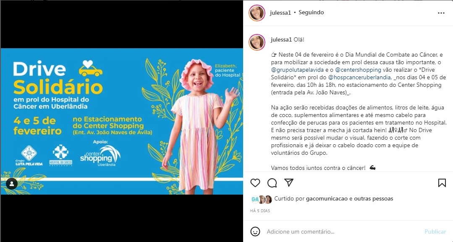Toggle the Seguindo following status
This screenshot has width=453, height=242.
(311, 13)
